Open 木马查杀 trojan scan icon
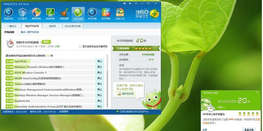 tap(22, 14)
